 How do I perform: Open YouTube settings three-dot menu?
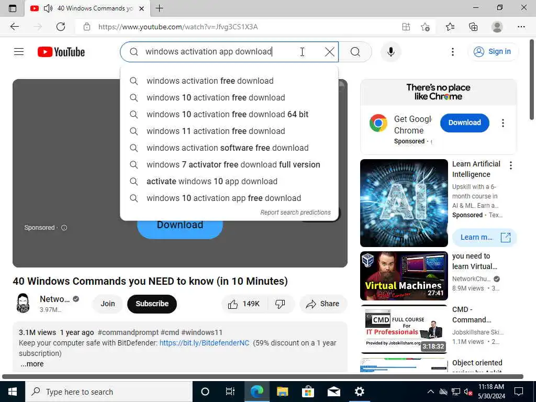[x=453, y=52]
